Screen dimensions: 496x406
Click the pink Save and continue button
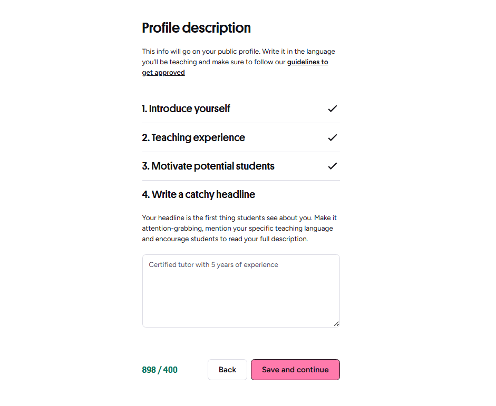[295, 370]
